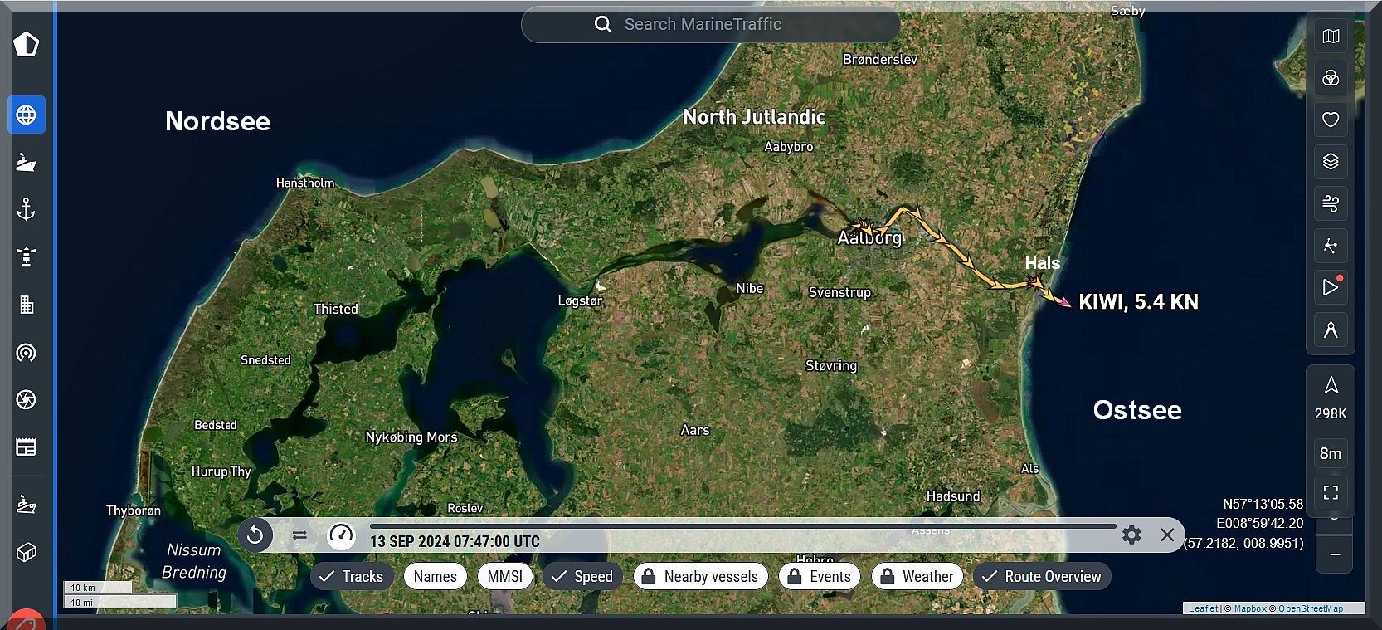Enable the MMSI toggle
Viewport: 1382px width, 630px height.
505,576
